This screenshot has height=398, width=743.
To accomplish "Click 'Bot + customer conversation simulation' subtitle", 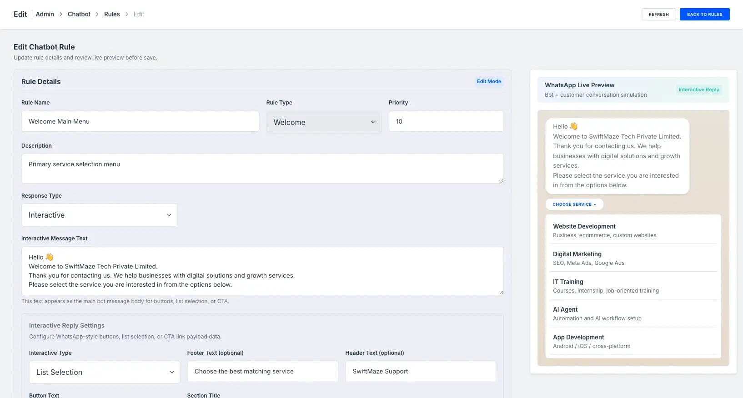I will click(x=596, y=95).
